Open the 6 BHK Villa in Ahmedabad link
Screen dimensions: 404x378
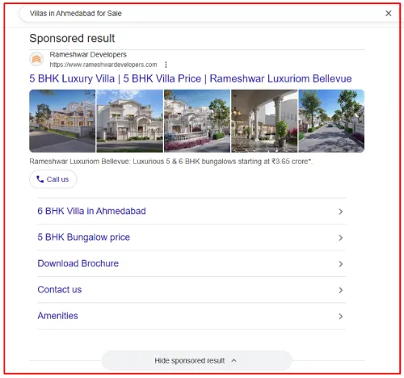point(91,211)
